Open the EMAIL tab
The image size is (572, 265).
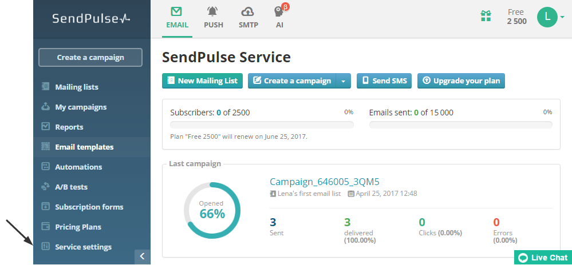coord(177,18)
